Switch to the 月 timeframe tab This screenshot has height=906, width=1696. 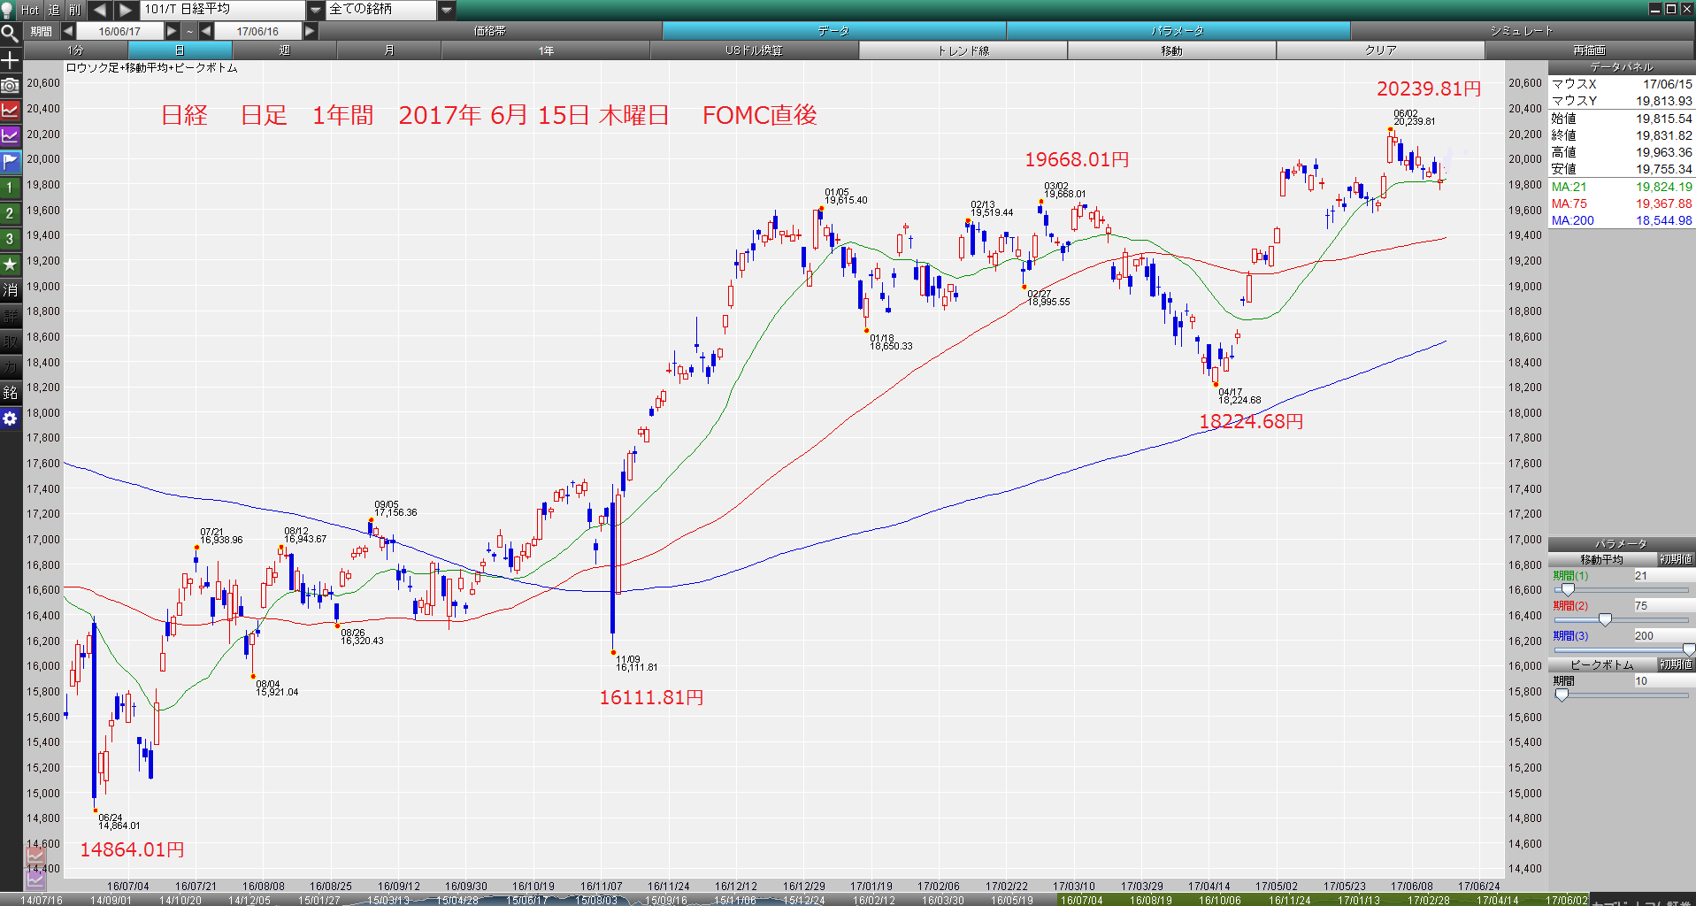click(388, 50)
